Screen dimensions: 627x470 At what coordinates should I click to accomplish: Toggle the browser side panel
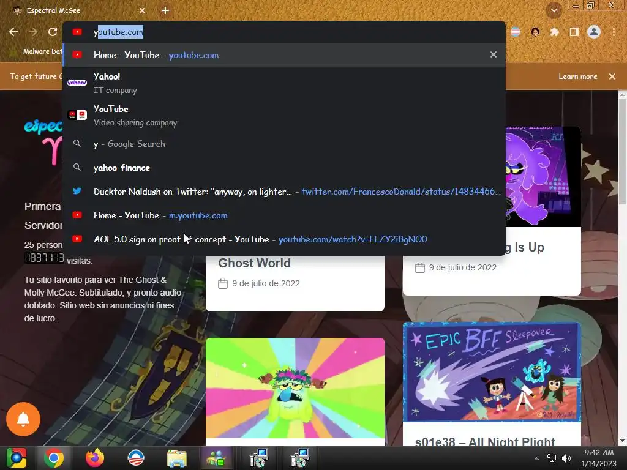[574, 32]
